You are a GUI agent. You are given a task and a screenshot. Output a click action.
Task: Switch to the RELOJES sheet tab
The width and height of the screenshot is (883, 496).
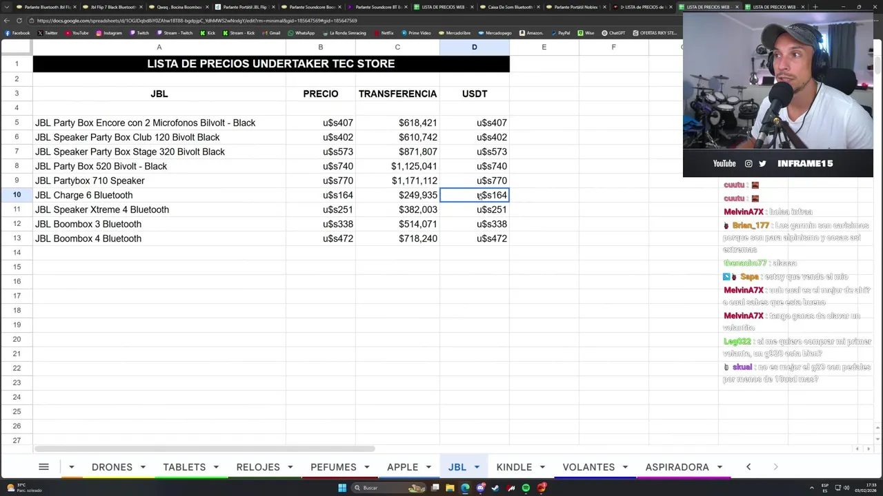point(258,467)
